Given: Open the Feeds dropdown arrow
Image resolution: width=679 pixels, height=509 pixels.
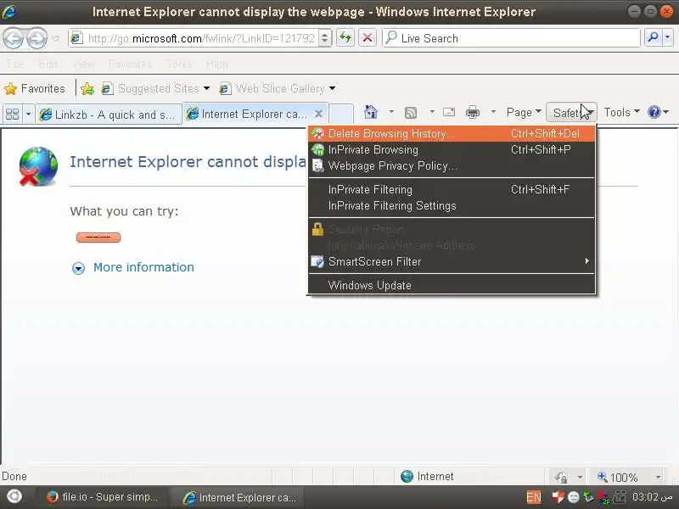Looking at the screenshot, I should 432,112.
